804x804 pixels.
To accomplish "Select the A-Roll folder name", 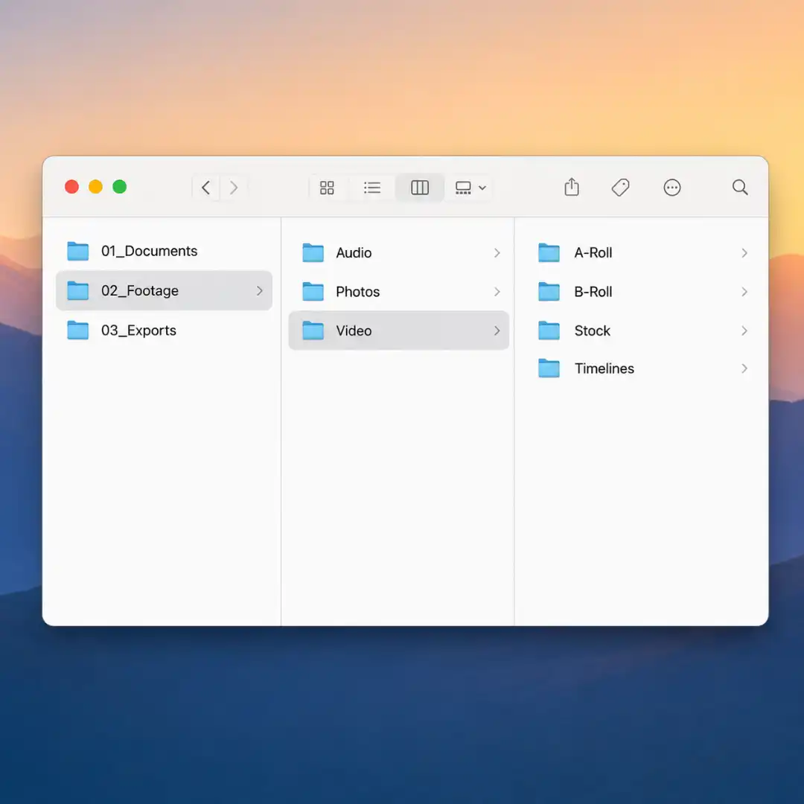I will [593, 253].
